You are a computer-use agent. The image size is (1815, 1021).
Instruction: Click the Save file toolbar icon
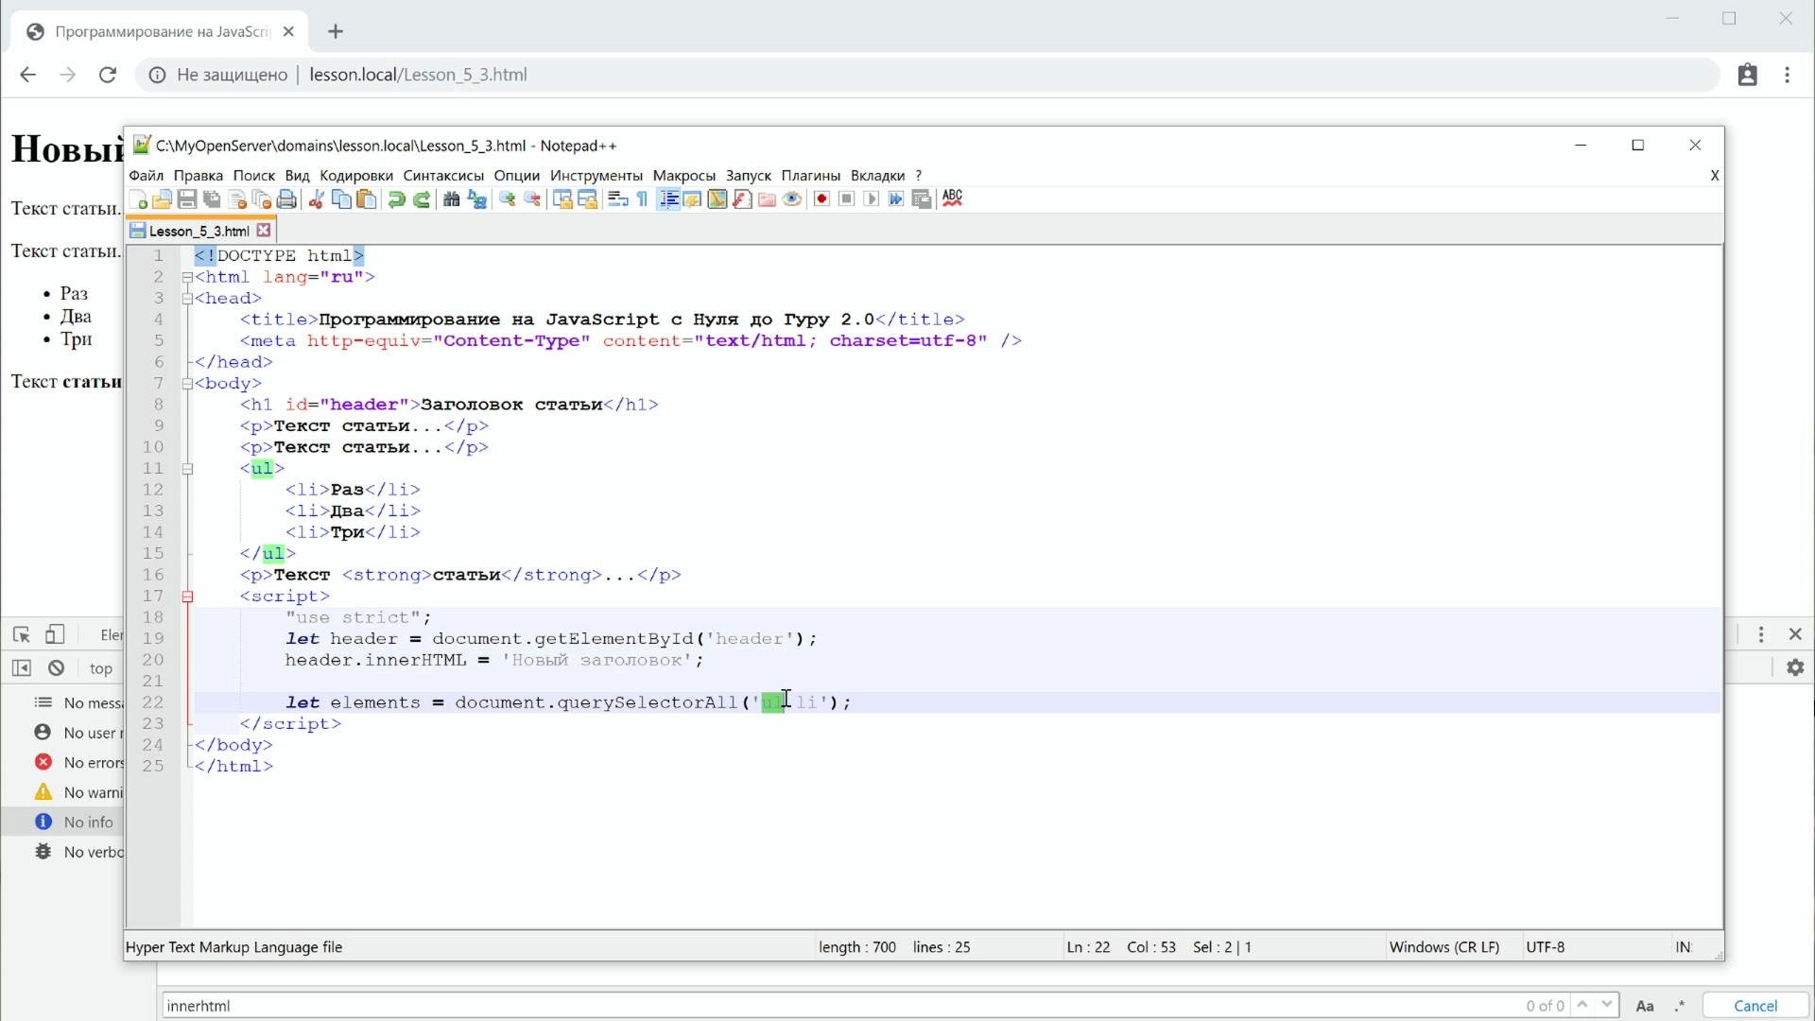click(187, 199)
